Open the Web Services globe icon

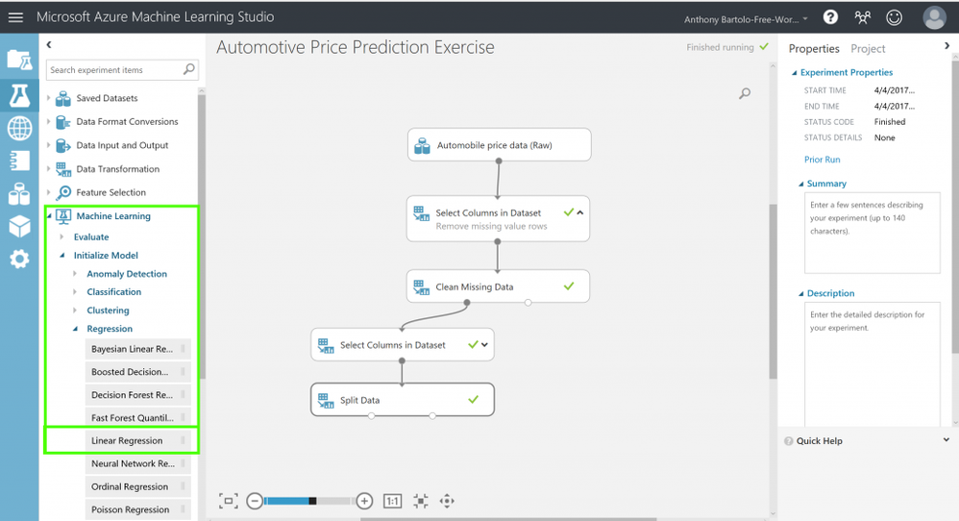pos(19,127)
